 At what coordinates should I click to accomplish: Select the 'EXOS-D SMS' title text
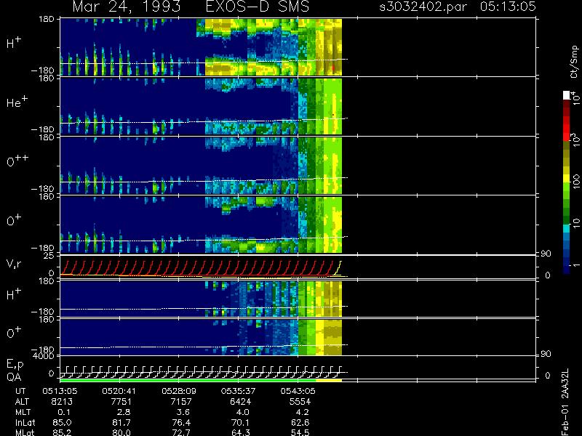click(x=258, y=7)
